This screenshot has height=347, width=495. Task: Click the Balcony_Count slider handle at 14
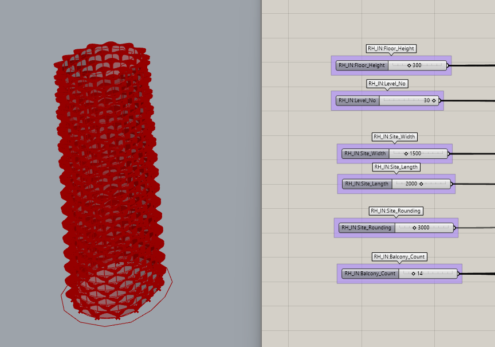coord(414,274)
